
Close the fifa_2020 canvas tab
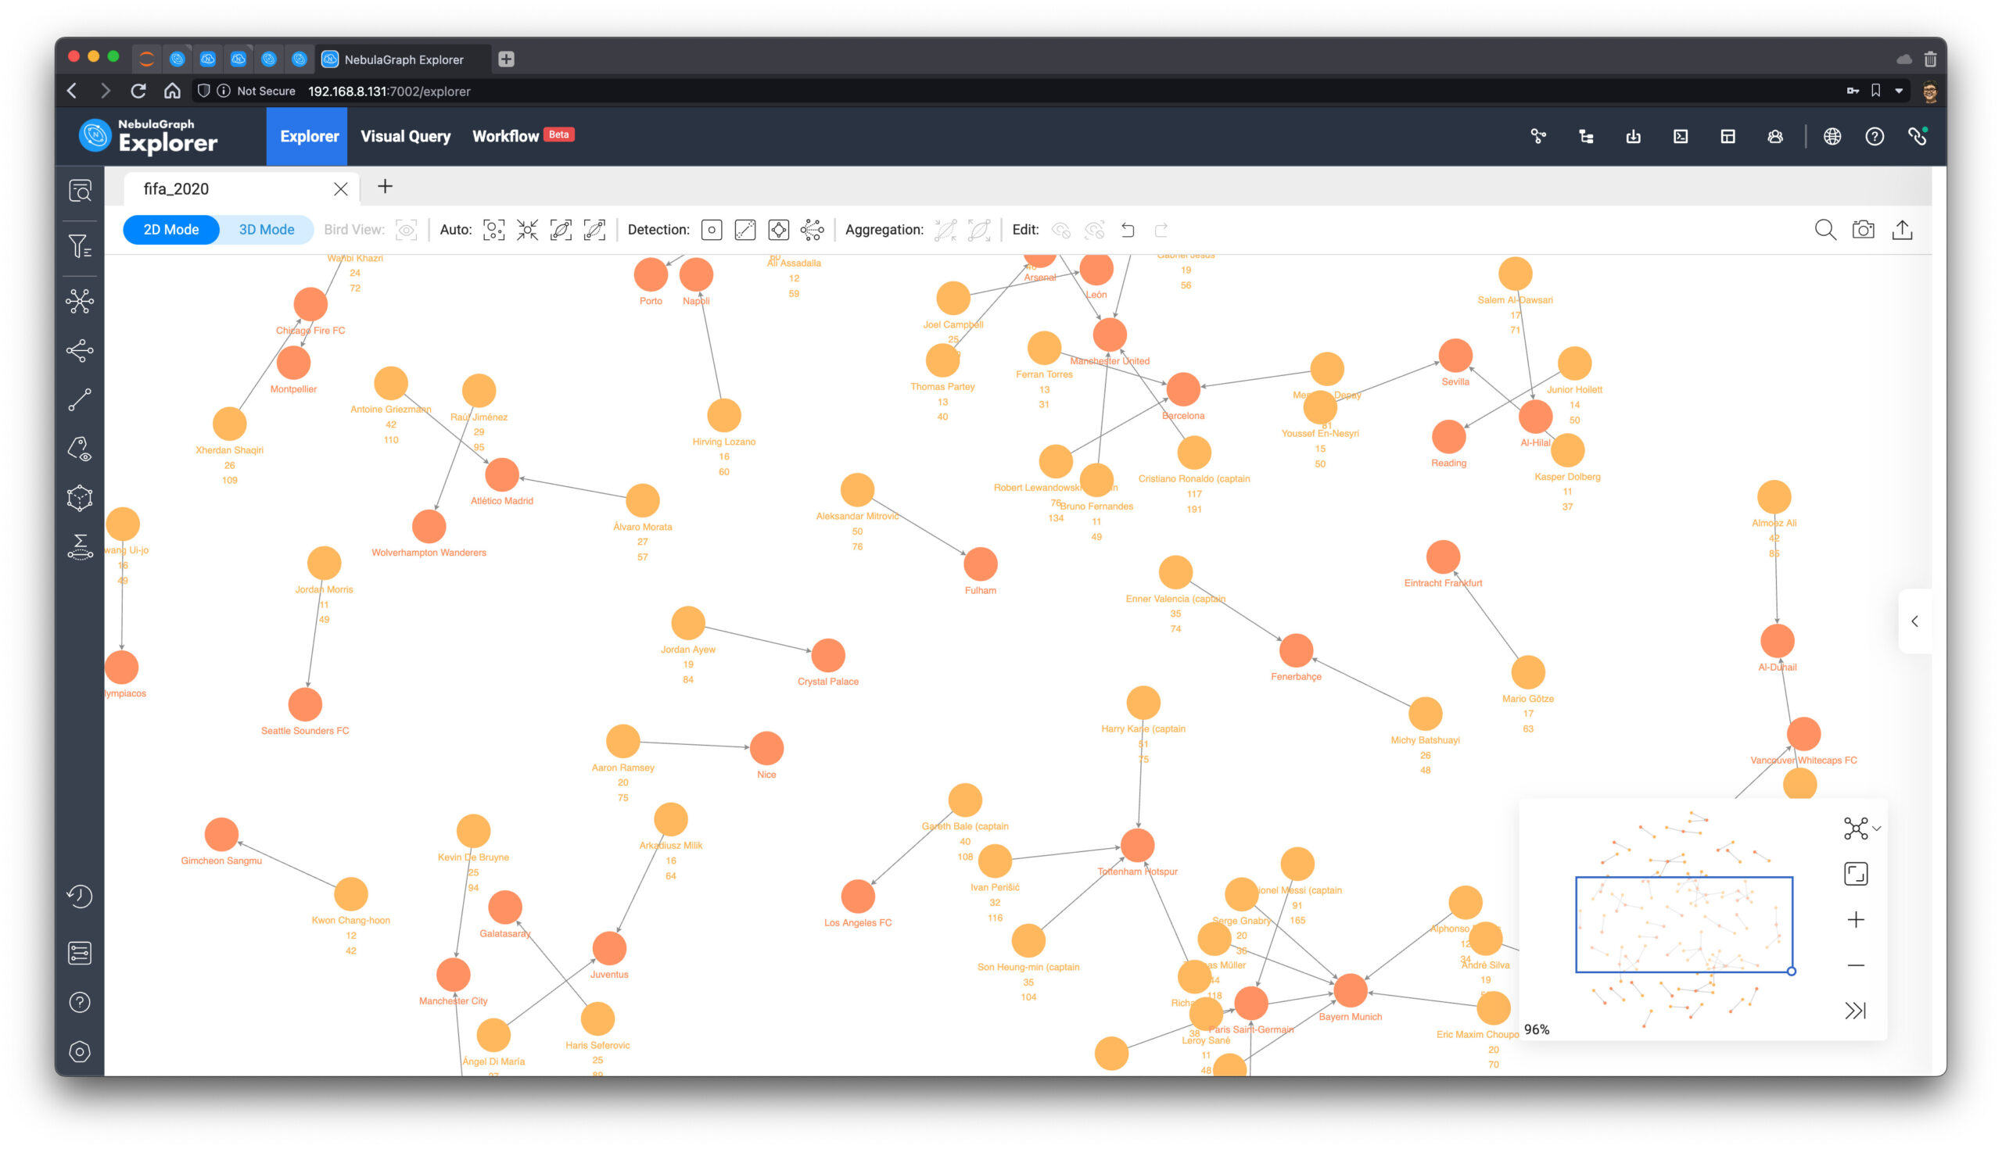click(340, 188)
